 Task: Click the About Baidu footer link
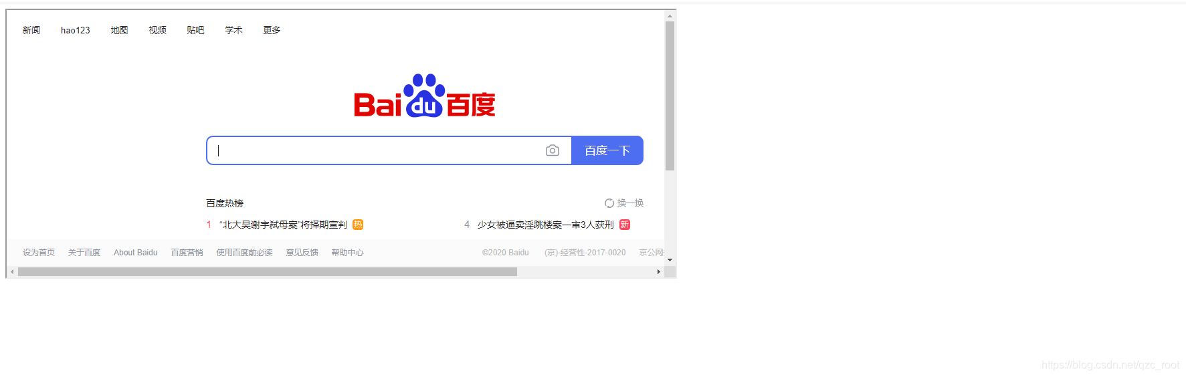tap(136, 253)
